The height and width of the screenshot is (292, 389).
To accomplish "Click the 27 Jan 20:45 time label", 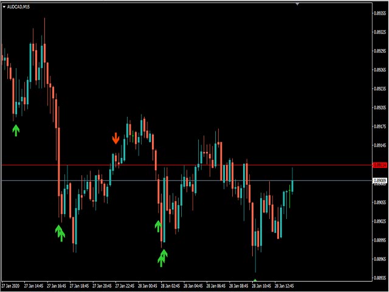I will [x=102, y=286].
